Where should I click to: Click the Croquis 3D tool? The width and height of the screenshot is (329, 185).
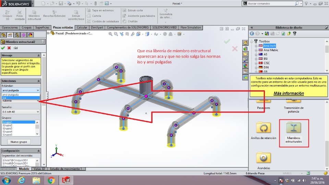click(x=7, y=15)
